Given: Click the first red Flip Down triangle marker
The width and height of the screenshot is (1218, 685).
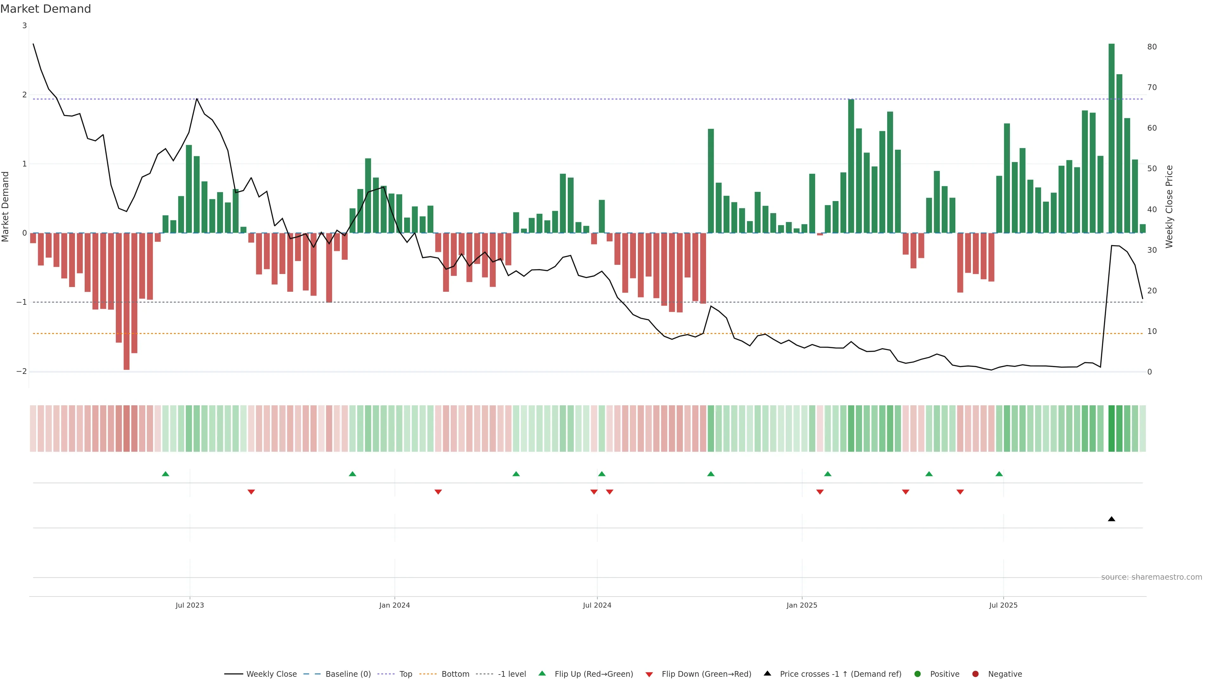Looking at the screenshot, I should coord(251,492).
